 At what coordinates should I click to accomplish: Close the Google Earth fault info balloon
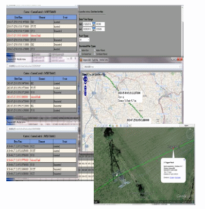[184, 160]
